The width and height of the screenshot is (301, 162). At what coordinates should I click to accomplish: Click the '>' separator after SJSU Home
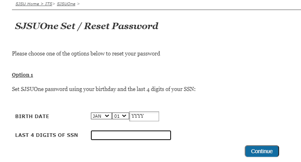coord(41,4)
